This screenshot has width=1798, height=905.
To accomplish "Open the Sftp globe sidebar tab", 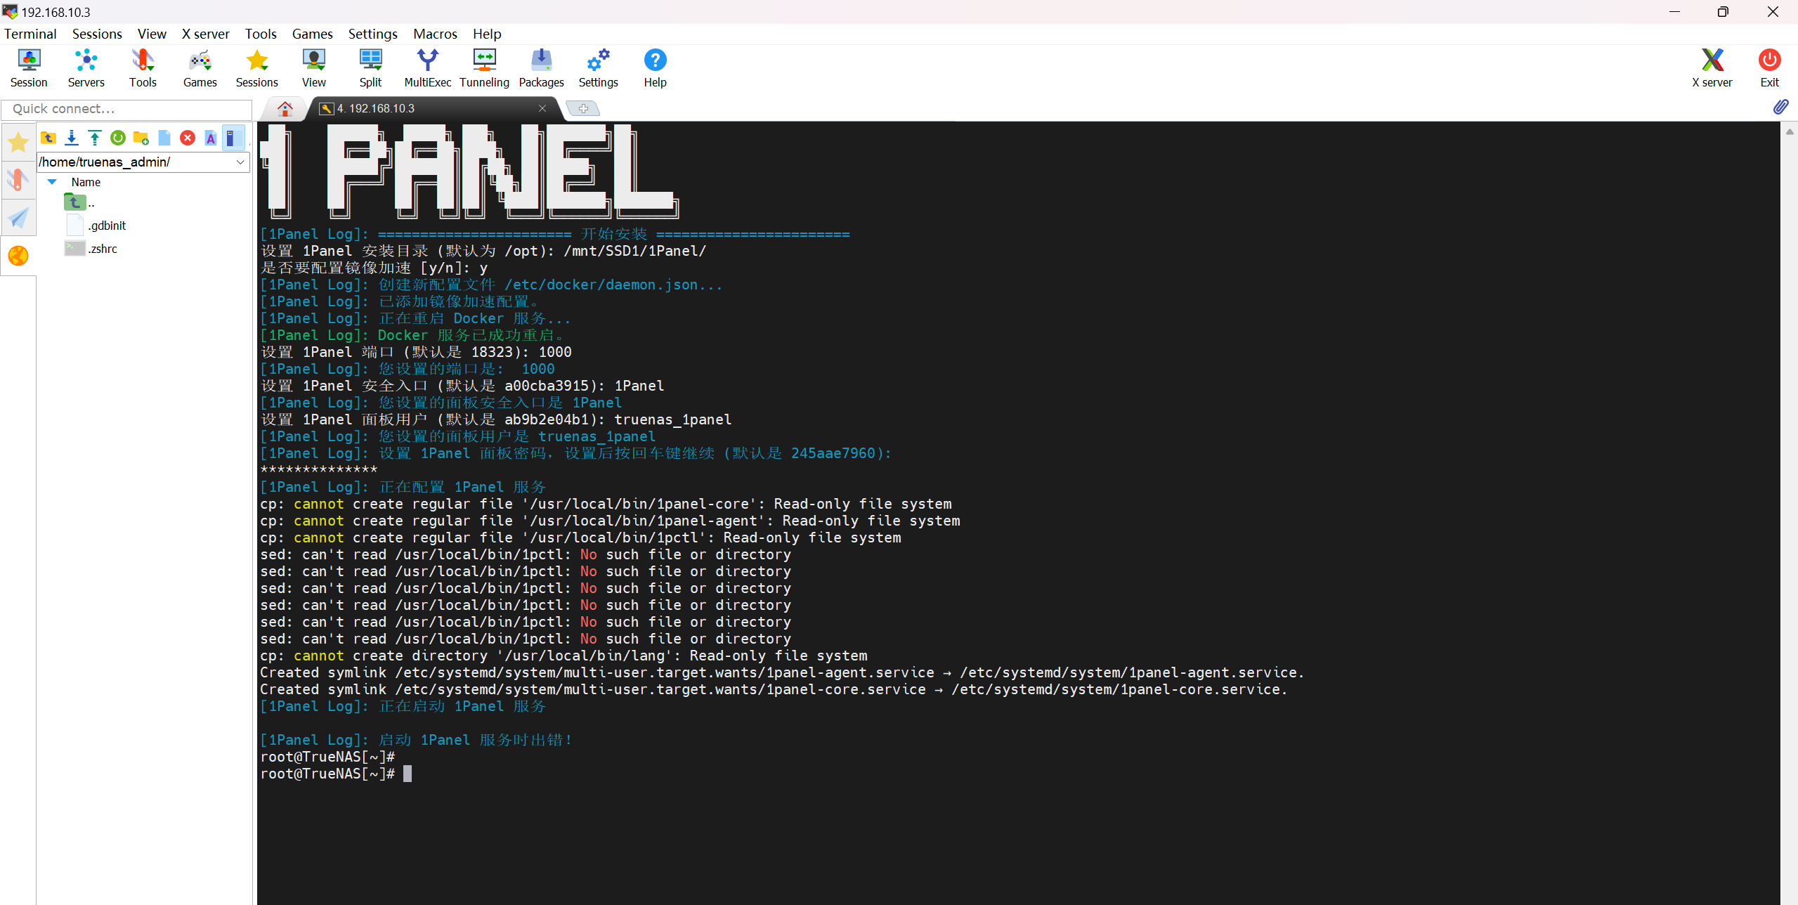I will pos(18,256).
